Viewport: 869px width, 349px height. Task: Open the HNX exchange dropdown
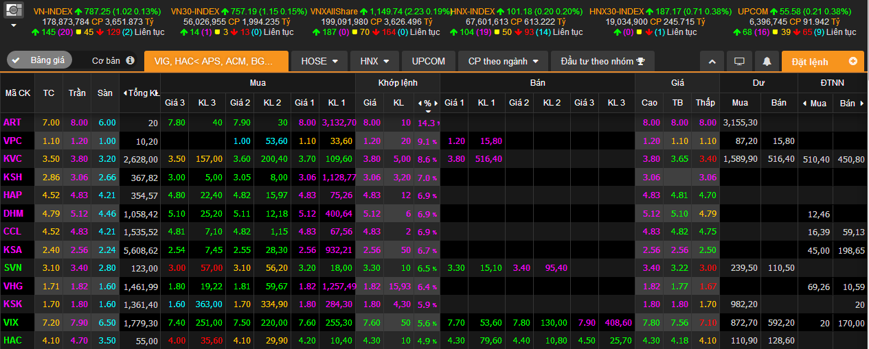[x=375, y=61]
